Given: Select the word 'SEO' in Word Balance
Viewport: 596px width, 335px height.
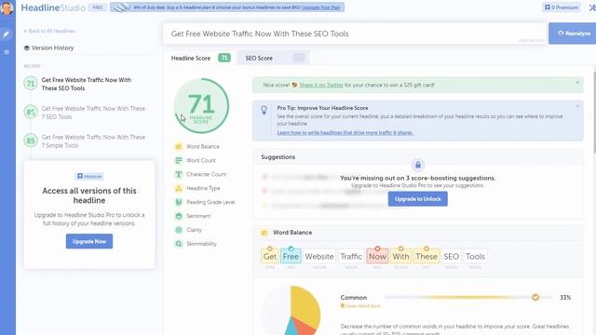Looking at the screenshot, I should pyautogui.click(x=451, y=257).
